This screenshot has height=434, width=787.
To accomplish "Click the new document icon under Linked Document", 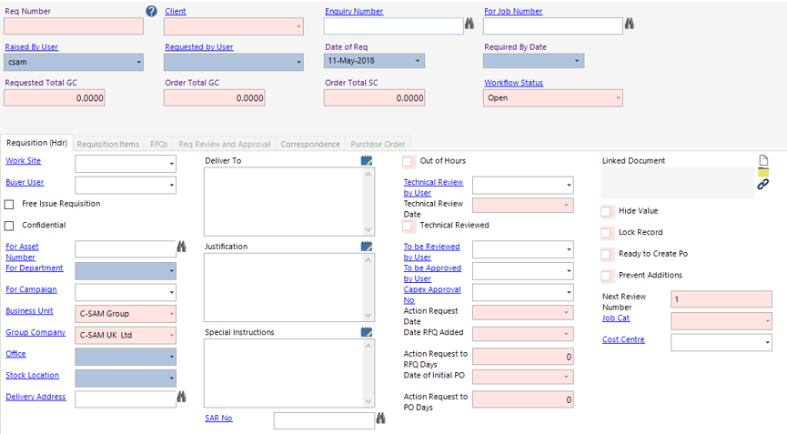I will pos(763,160).
